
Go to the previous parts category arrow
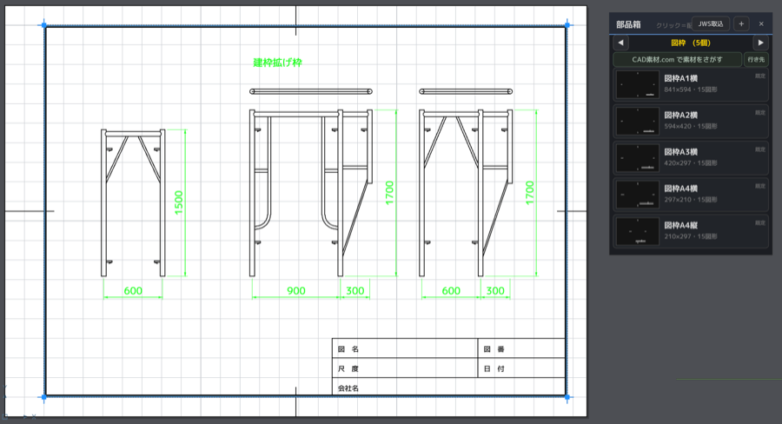(620, 43)
